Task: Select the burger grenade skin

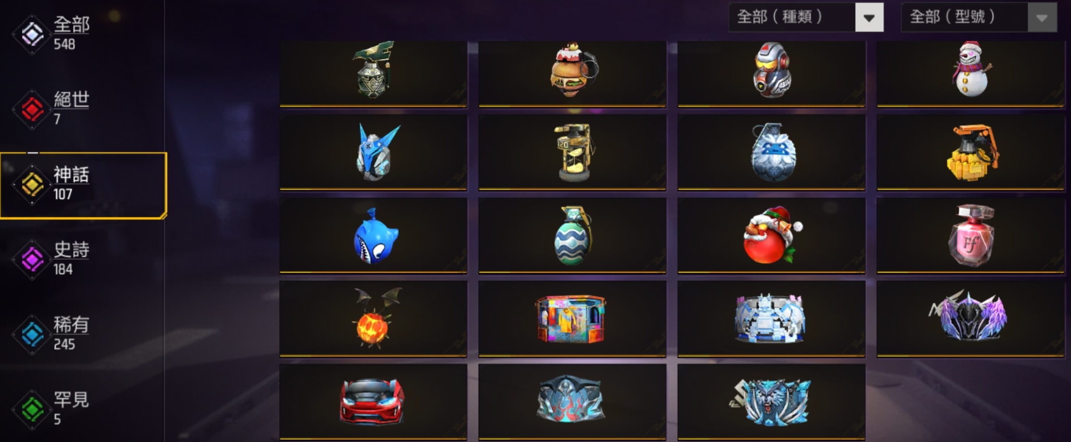Action: [x=573, y=73]
